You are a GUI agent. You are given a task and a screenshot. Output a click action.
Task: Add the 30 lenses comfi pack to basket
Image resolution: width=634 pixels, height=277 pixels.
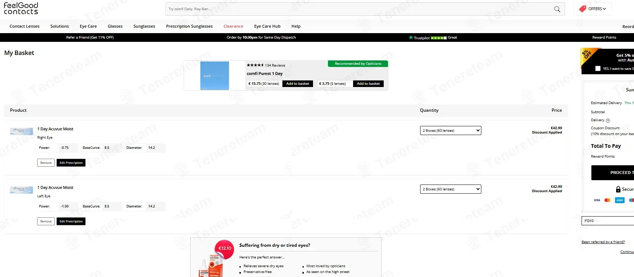point(298,84)
